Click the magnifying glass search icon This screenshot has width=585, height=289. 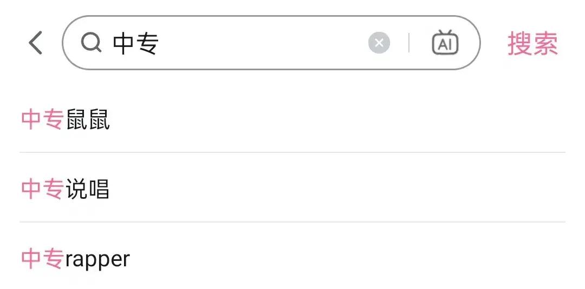click(x=91, y=43)
